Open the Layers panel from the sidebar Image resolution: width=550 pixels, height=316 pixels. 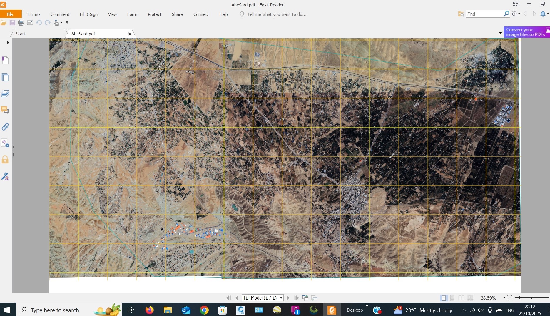click(x=5, y=94)
